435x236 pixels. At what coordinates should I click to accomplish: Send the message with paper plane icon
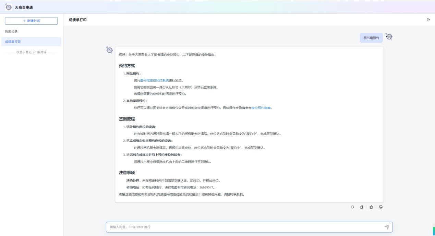(x=386, y=227)
